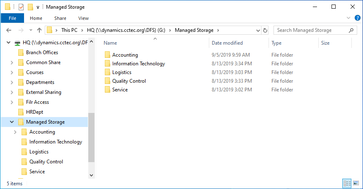Switch to the View ribbon tab
The image size is (363, 189).
[x=83, y=18]
